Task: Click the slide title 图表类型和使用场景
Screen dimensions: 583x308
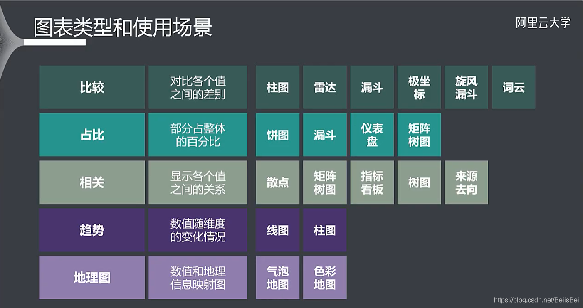Action: click(x=122, y=25)
